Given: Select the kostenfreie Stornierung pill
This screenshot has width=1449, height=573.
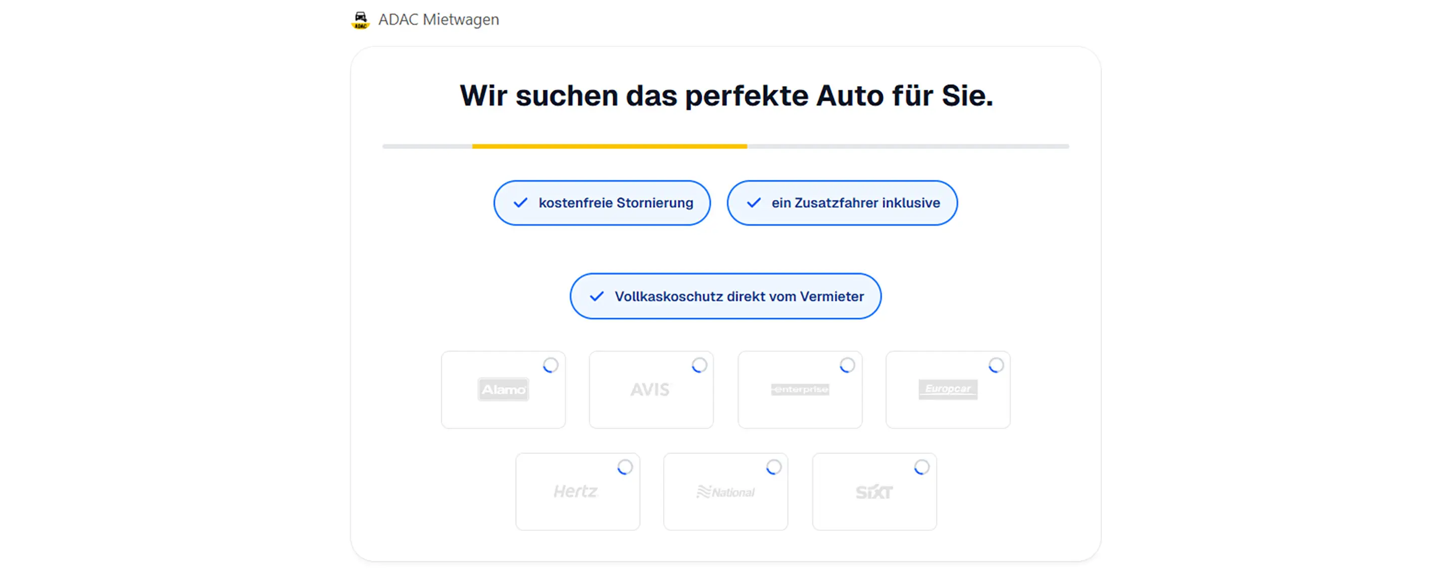Looking at the screenshot, I should tap(601, 203).
